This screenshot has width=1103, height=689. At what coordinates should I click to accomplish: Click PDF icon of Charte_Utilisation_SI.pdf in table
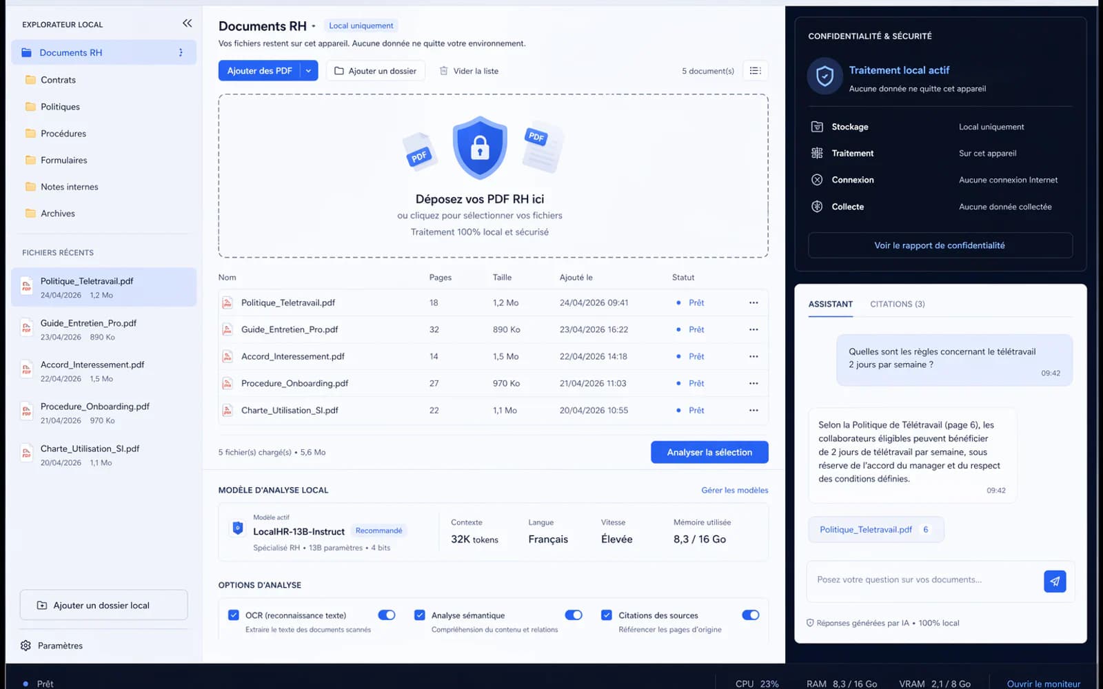(x=227, y=410)
